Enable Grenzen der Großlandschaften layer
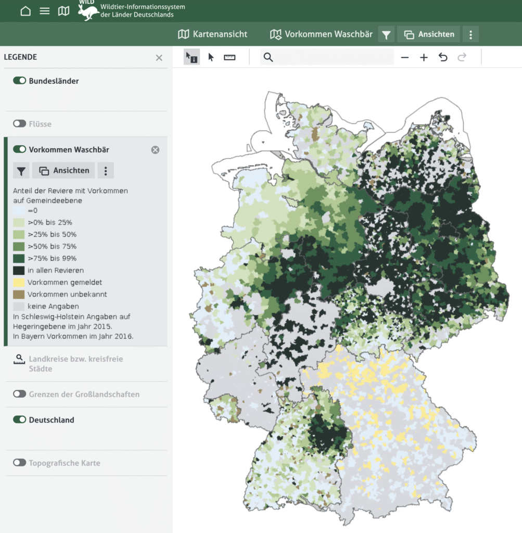The image size is (522, 533). [20, 394]
